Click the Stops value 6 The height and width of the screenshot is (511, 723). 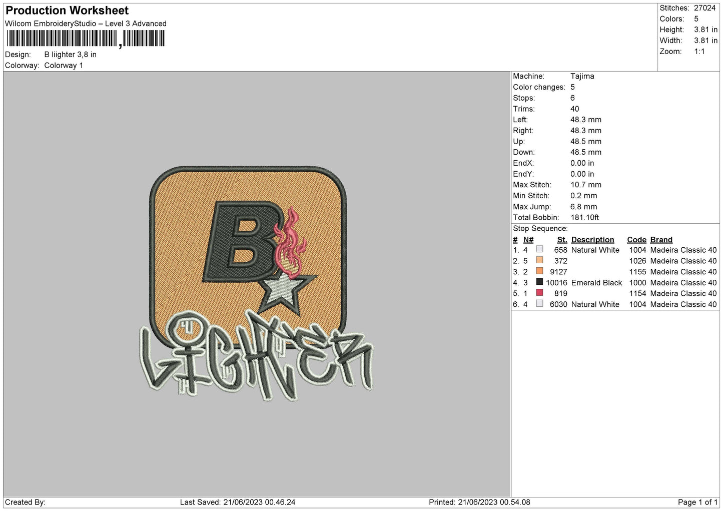(x=572, y=98)
